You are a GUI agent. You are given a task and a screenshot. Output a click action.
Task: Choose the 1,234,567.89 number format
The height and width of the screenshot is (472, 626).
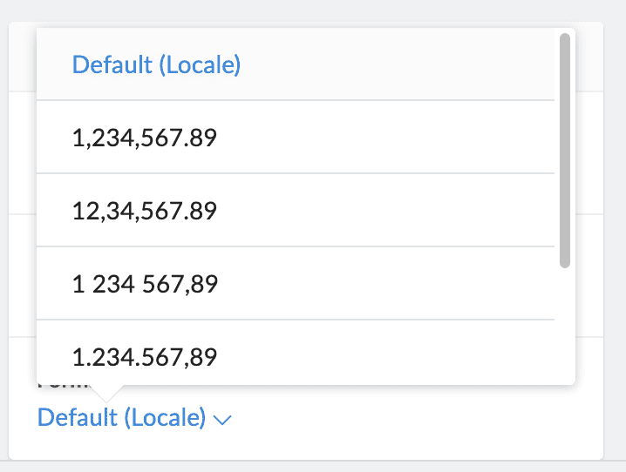click(144, 138)
